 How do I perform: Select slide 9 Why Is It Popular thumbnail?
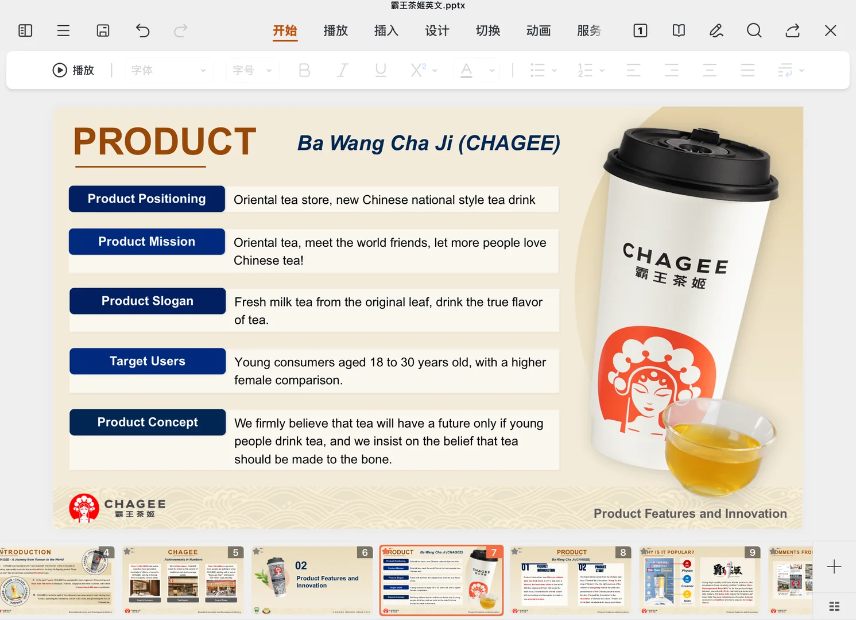click(x=700, y=580)
